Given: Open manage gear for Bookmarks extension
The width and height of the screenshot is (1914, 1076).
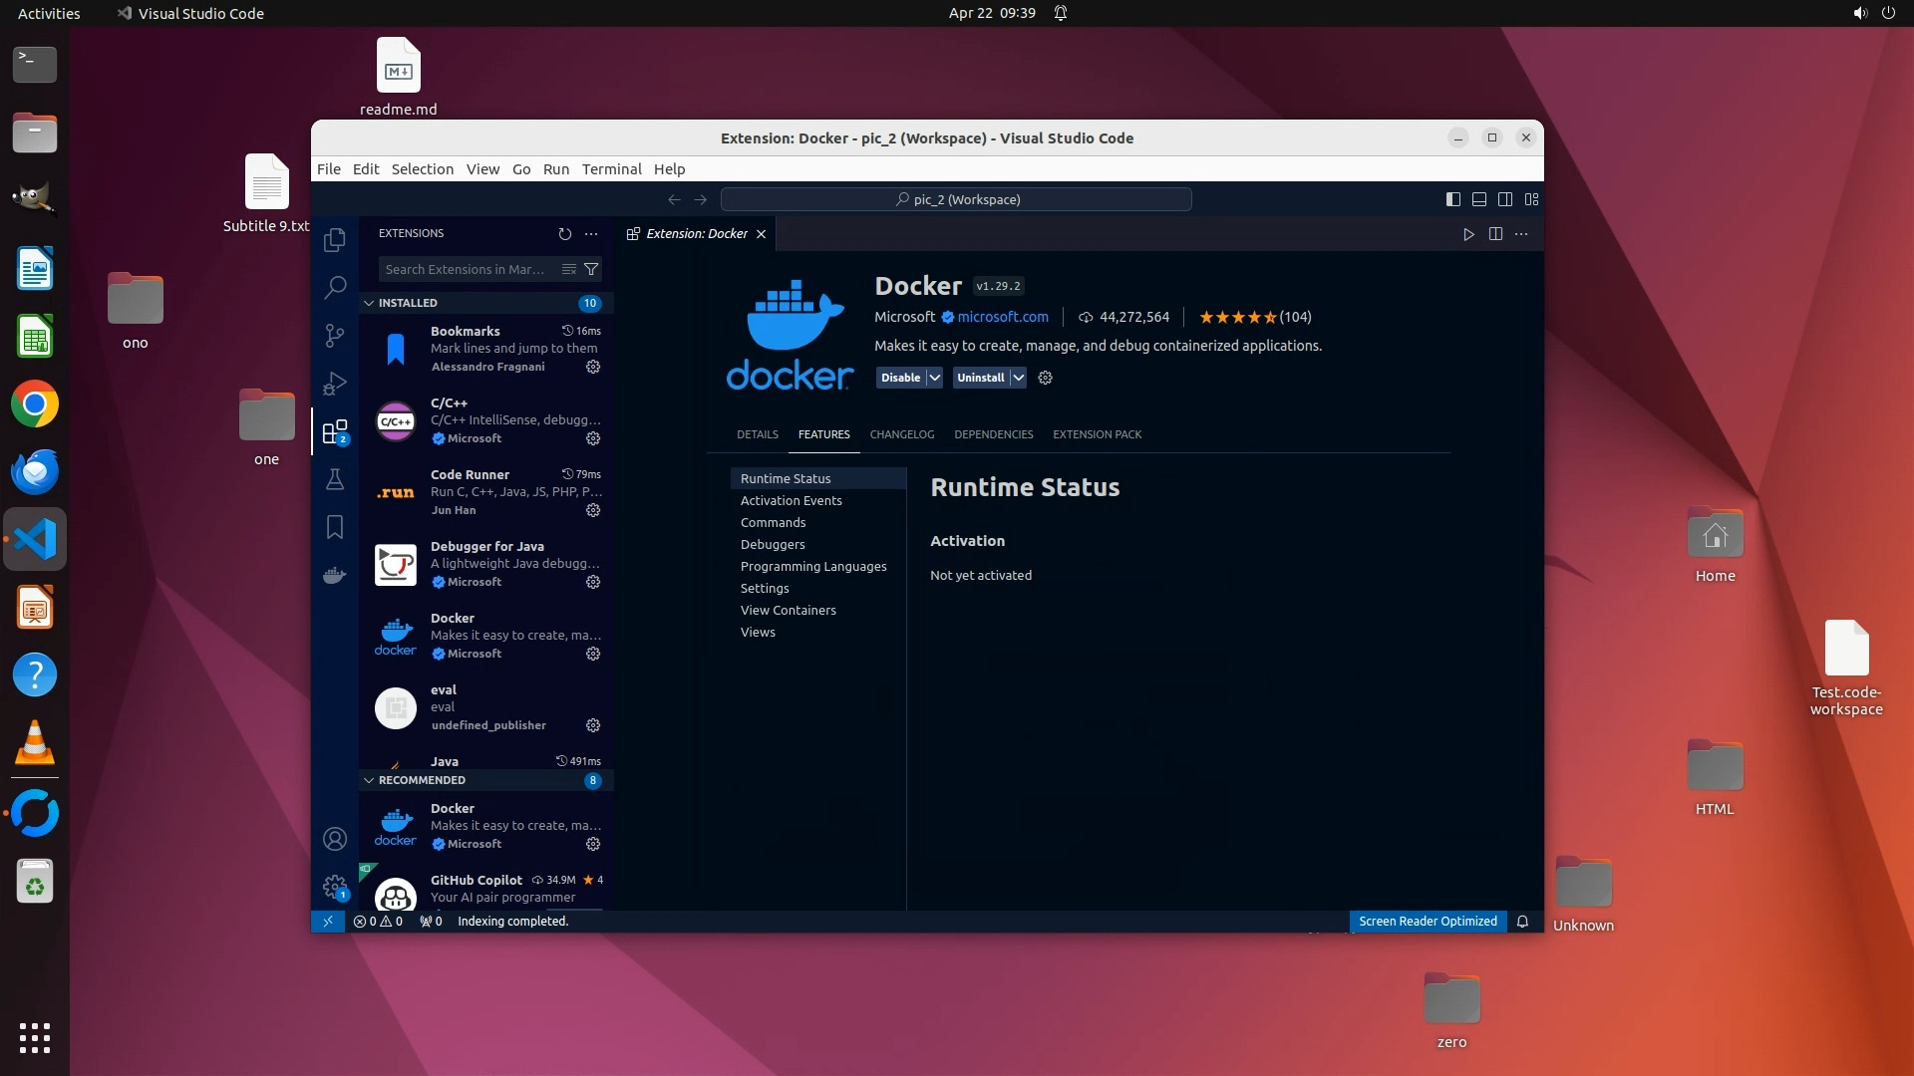Looking at the screenshot, I should click(x=593, y=367).
